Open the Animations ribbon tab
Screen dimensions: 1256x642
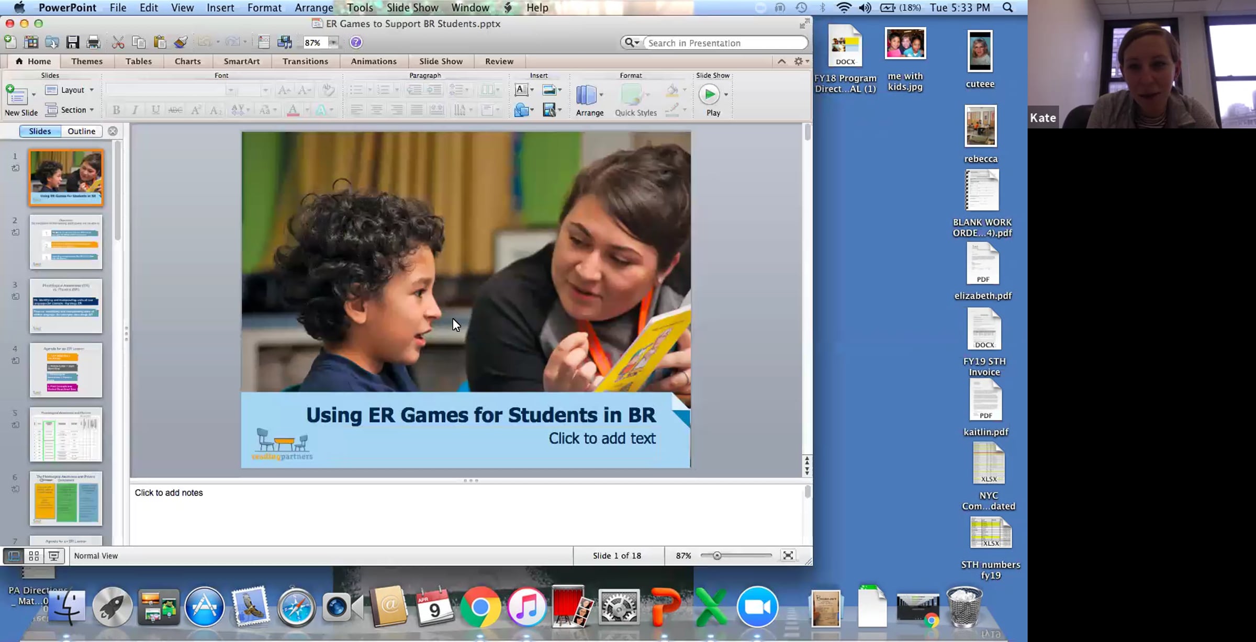click(x=373, y=61)
